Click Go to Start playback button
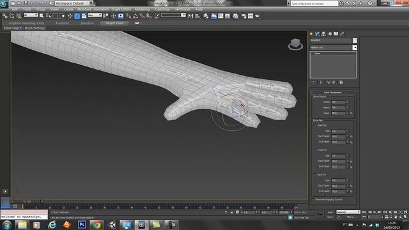 (364, 212)
